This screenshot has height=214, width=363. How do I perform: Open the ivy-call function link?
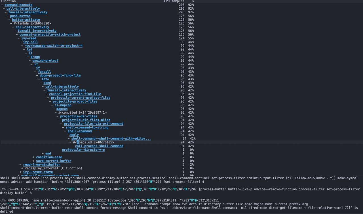pyautogui.click(x=30, y=42)
